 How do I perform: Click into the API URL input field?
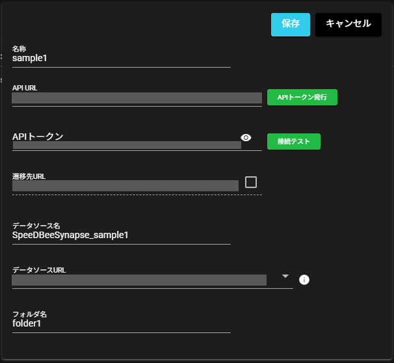(137, 98)
